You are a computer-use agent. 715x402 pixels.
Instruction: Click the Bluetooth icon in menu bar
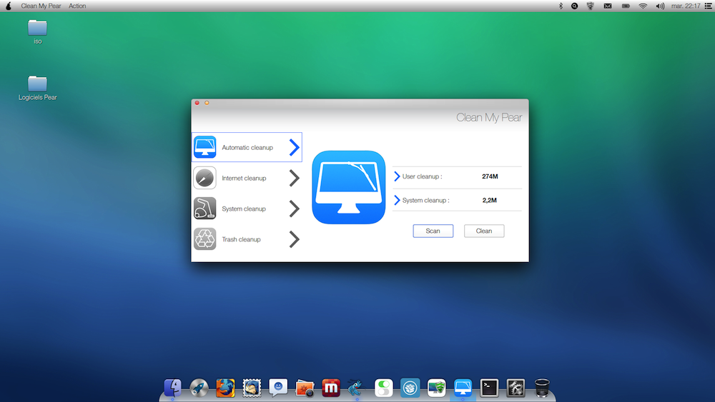point(561,6)
